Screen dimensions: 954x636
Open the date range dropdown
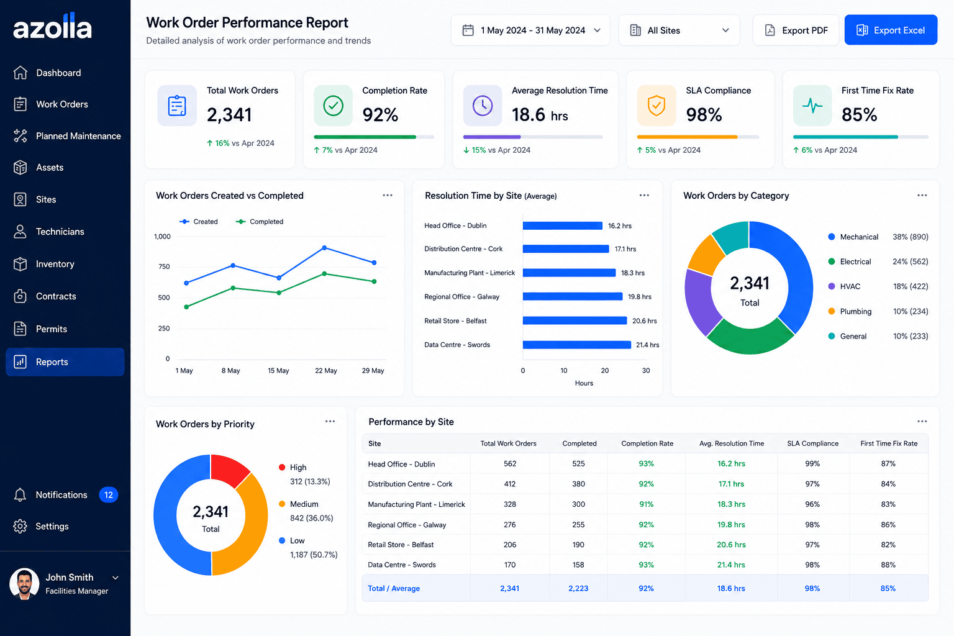click(x=530, y=30)
